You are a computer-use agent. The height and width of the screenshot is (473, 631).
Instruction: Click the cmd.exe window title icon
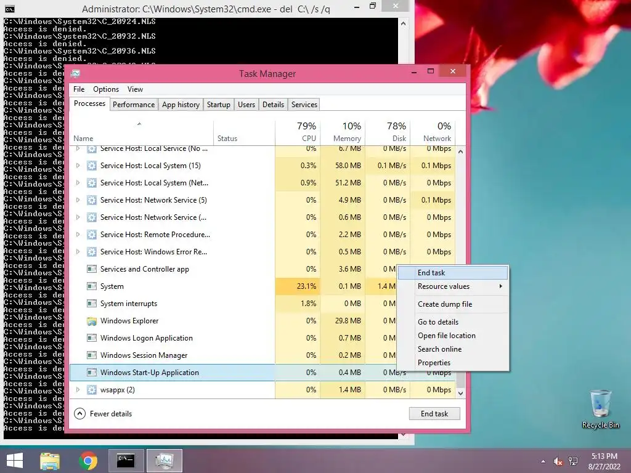(10, 9)
